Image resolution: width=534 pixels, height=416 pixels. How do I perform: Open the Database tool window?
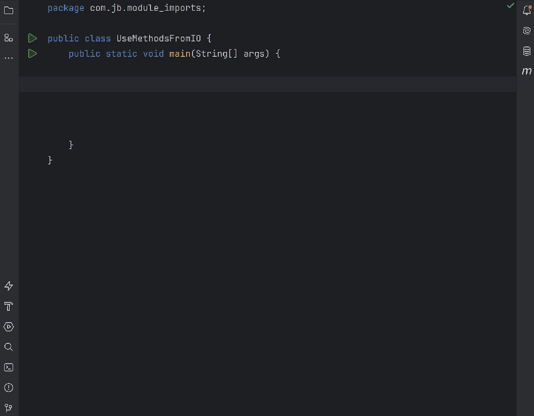point(527,51)
